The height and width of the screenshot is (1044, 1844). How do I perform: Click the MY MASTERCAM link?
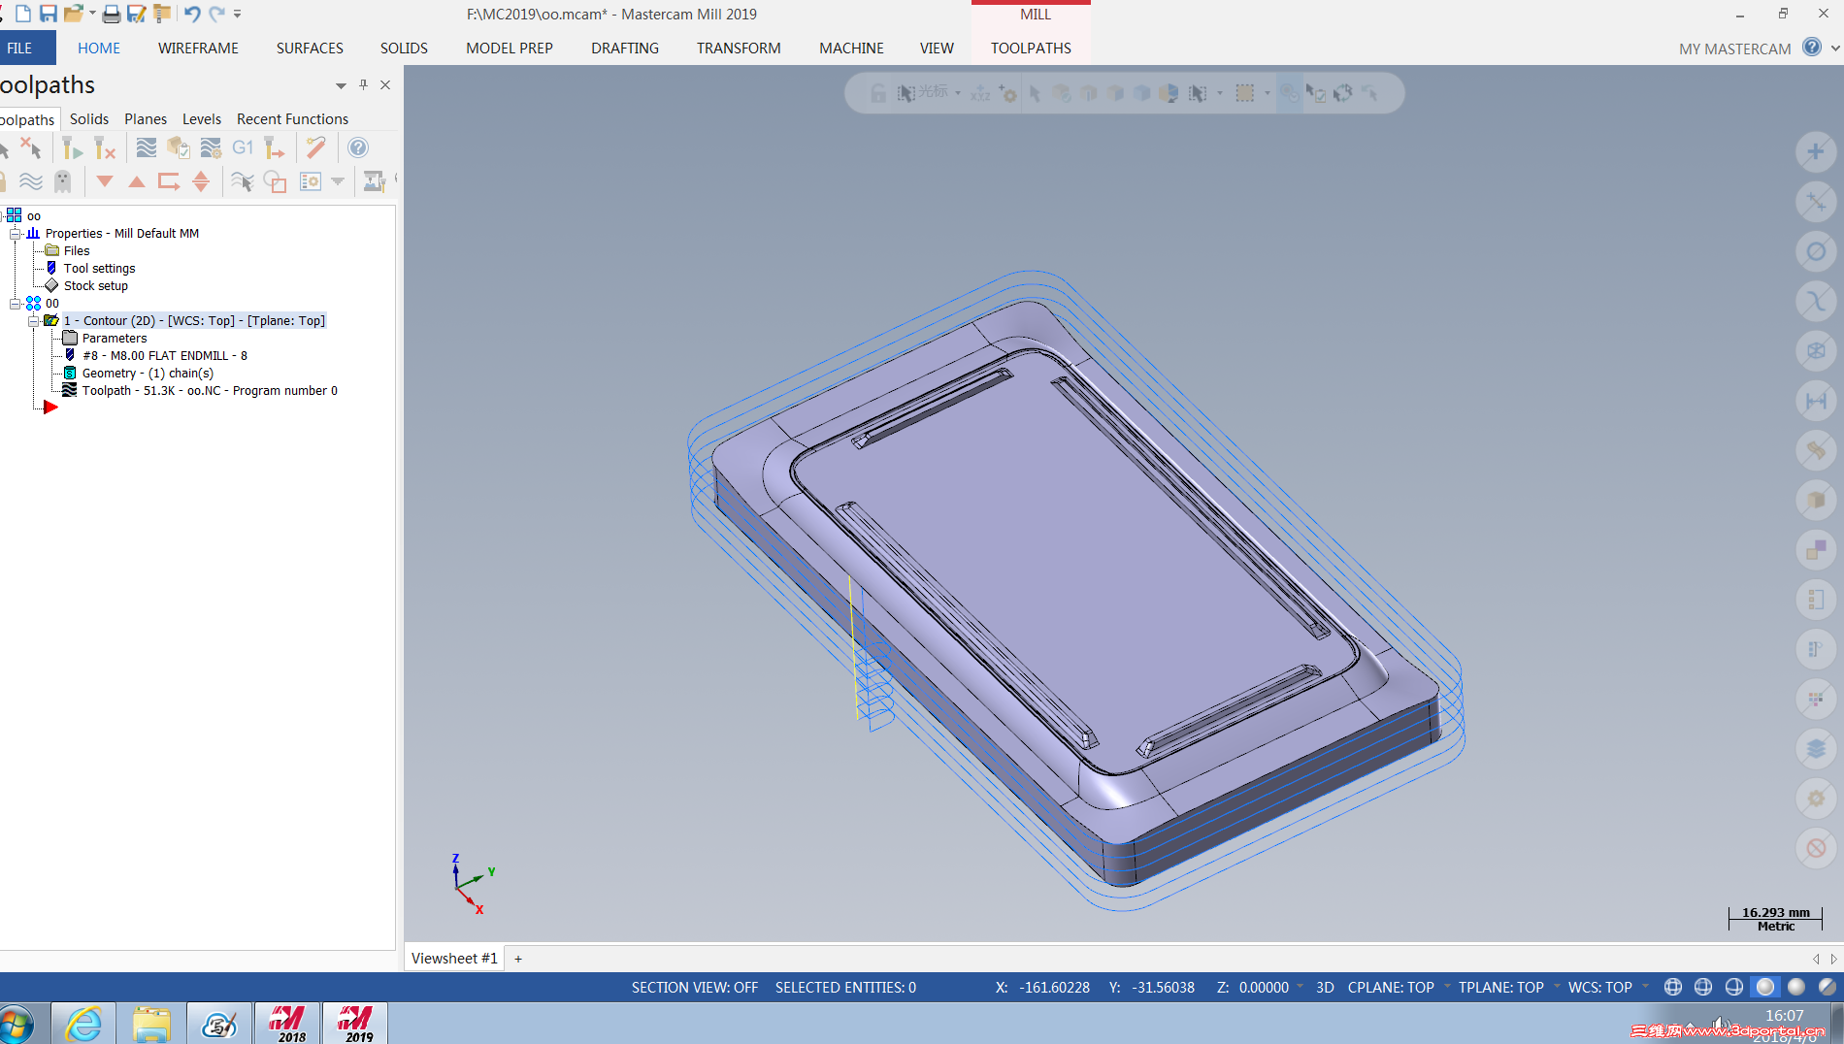[x=1735, y=49]
